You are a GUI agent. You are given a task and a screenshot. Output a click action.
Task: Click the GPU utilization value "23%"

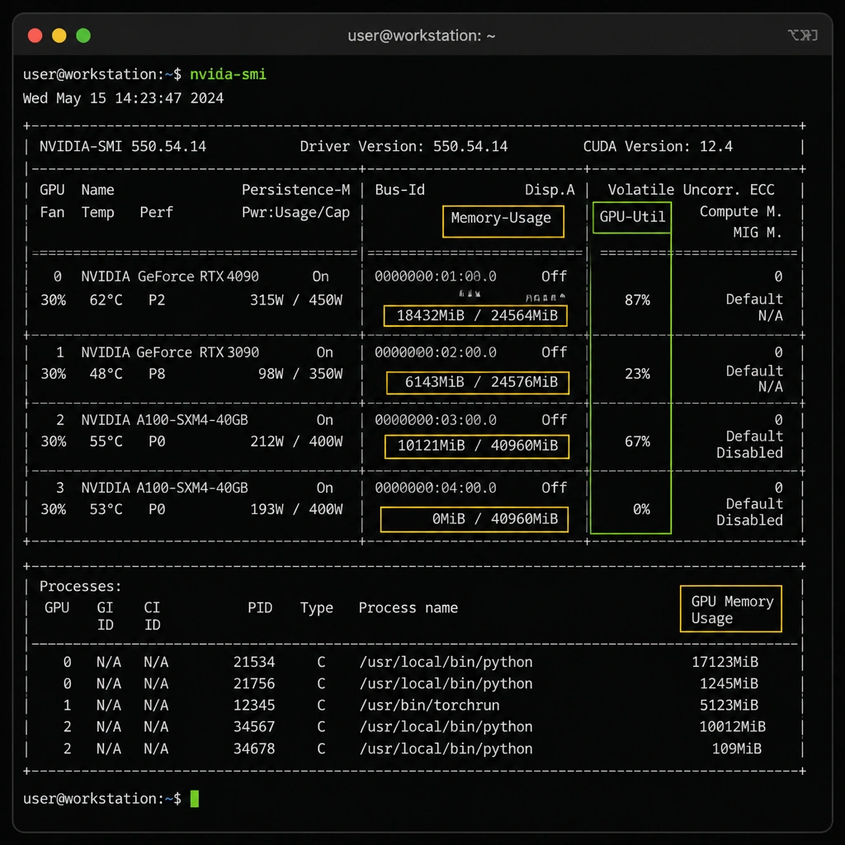point(637,374)
